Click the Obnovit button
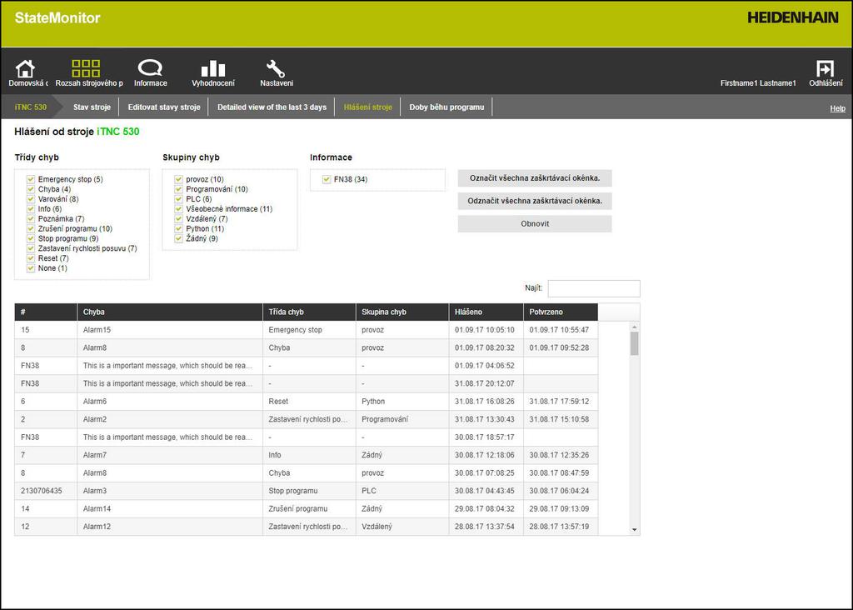Image resolution: width=853 pixels, height=610 pixels. point(535,223)
